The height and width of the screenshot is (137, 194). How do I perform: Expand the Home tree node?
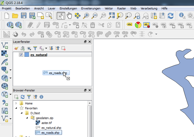click(x=16, y=103)
